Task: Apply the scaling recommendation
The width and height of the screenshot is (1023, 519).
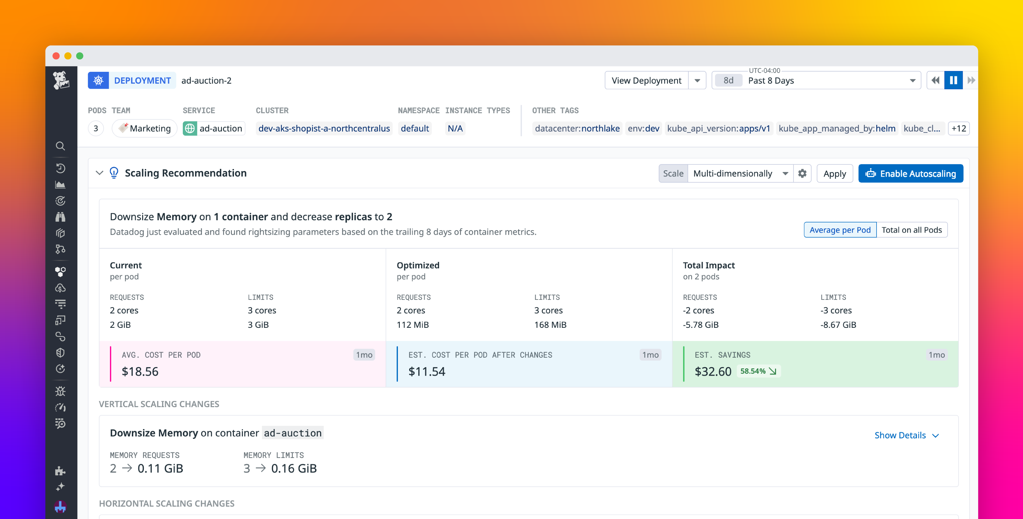Action: pos(834,173)
